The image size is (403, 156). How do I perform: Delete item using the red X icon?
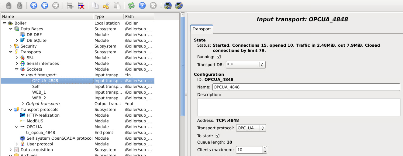(81, 5)
